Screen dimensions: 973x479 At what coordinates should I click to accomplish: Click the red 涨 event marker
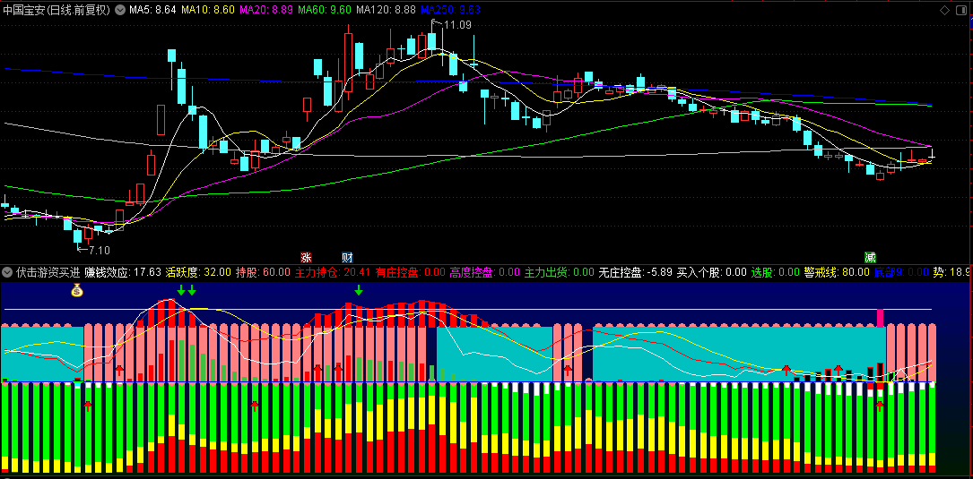coord(305,257)
